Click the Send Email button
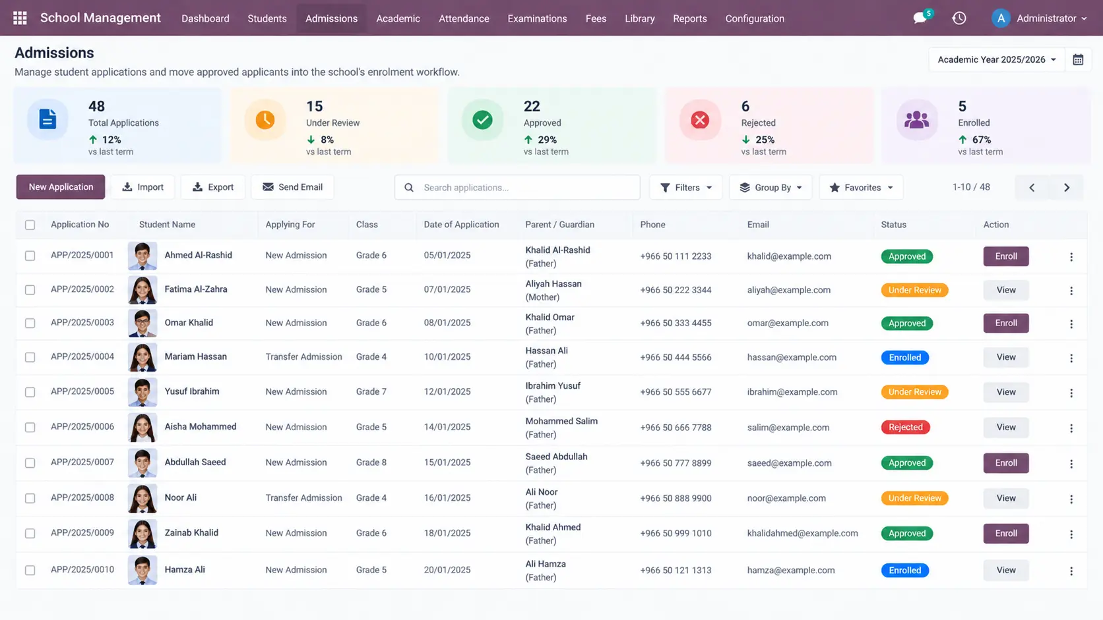This screenshot has width=1103, height=620. coord(292,187)
